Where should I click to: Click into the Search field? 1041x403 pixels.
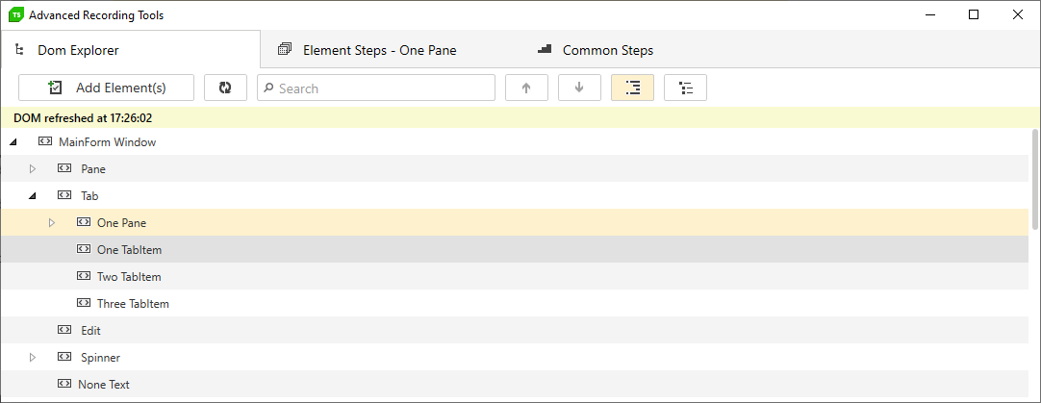click(376, 88)
